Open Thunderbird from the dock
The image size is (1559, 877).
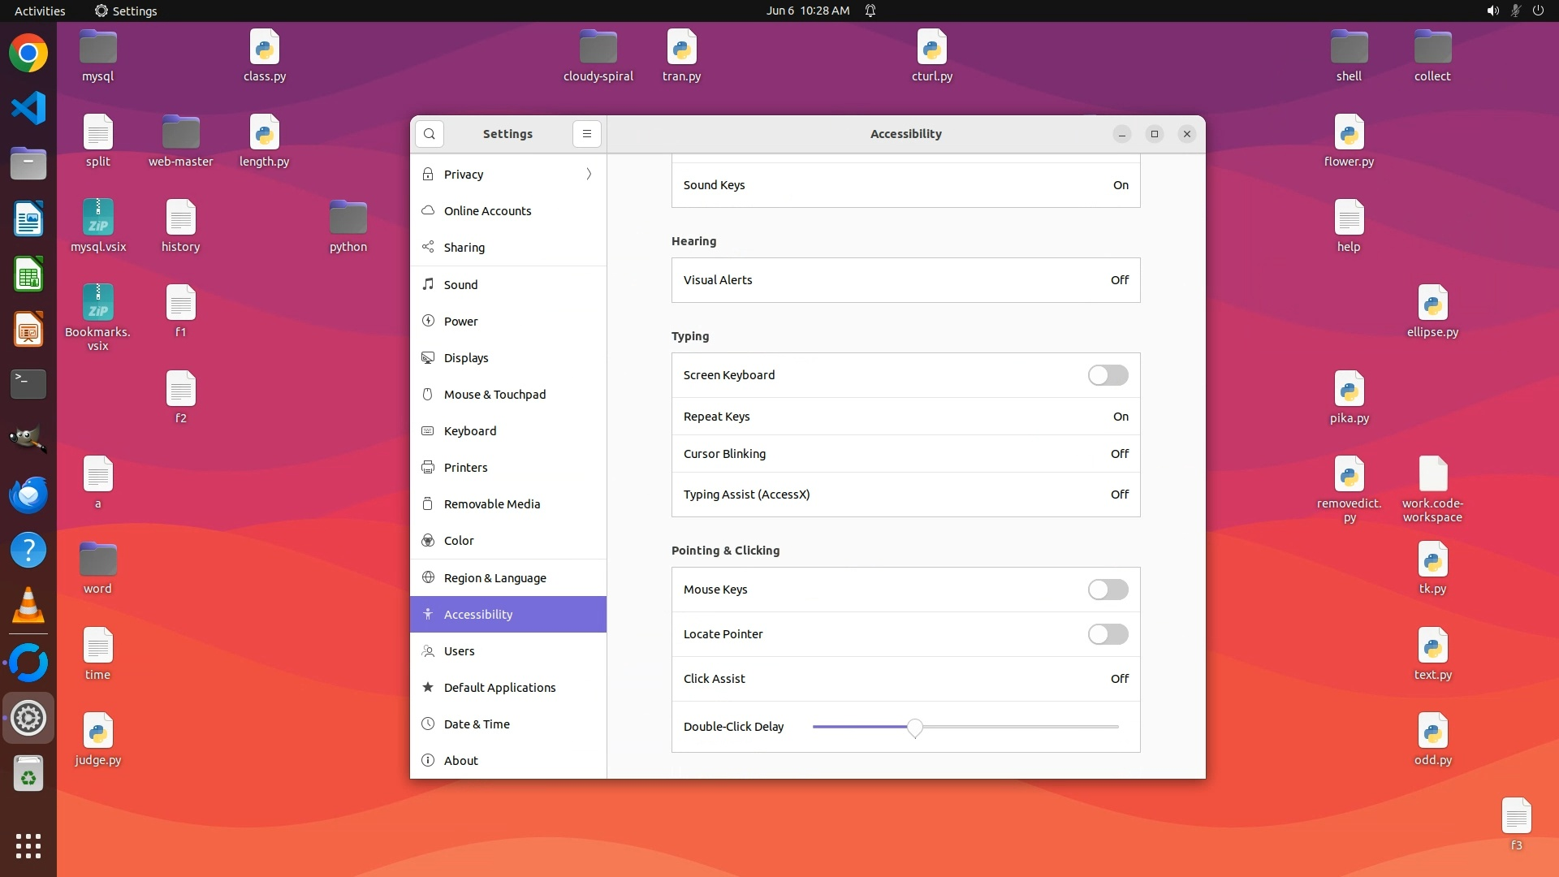[28, 495]
